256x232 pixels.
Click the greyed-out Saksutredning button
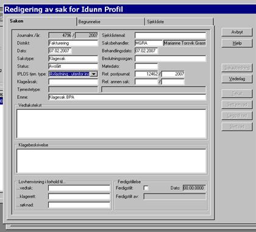tap(237, 68)
